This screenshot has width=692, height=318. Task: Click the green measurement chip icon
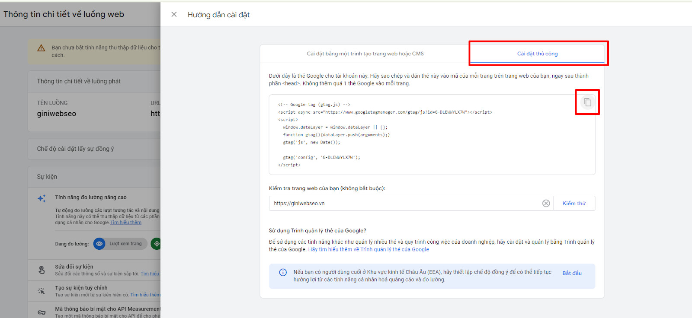pyautogui.click(x=156, y=244)
